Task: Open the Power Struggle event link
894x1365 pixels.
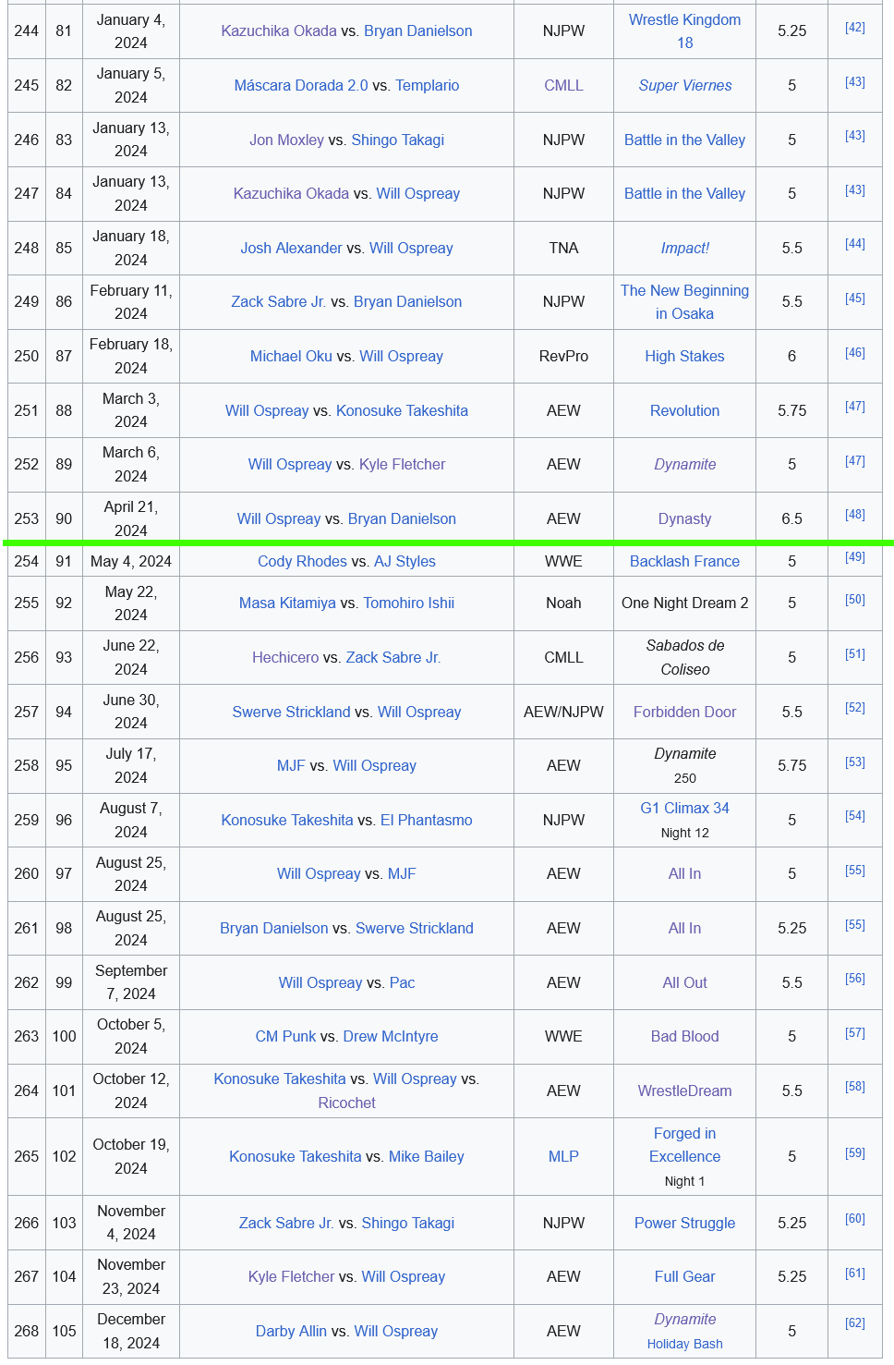Action: click(684, 1223)
